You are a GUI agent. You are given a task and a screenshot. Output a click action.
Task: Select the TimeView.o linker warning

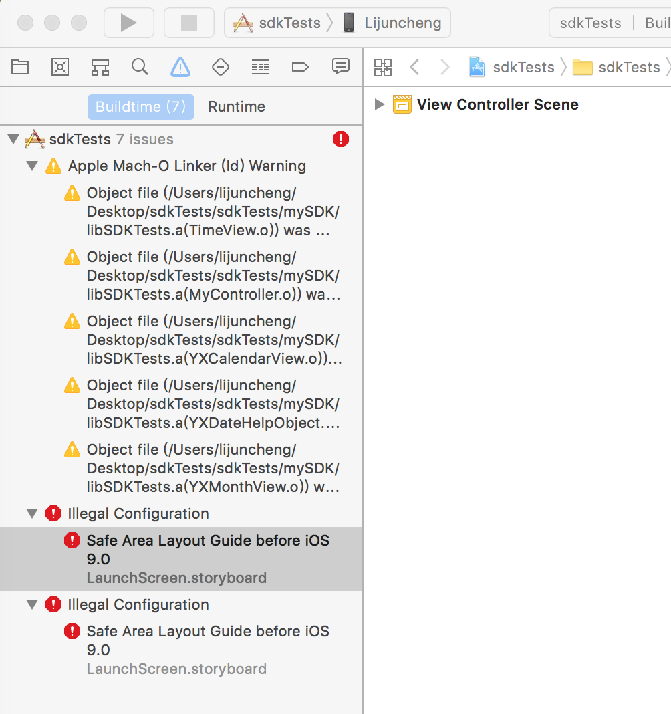[181, 211]
